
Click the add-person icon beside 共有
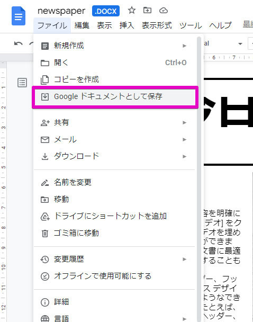click(x=45, y=123)
